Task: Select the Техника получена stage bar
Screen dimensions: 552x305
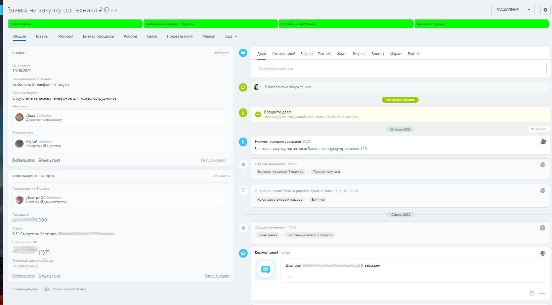Action: 482,24
